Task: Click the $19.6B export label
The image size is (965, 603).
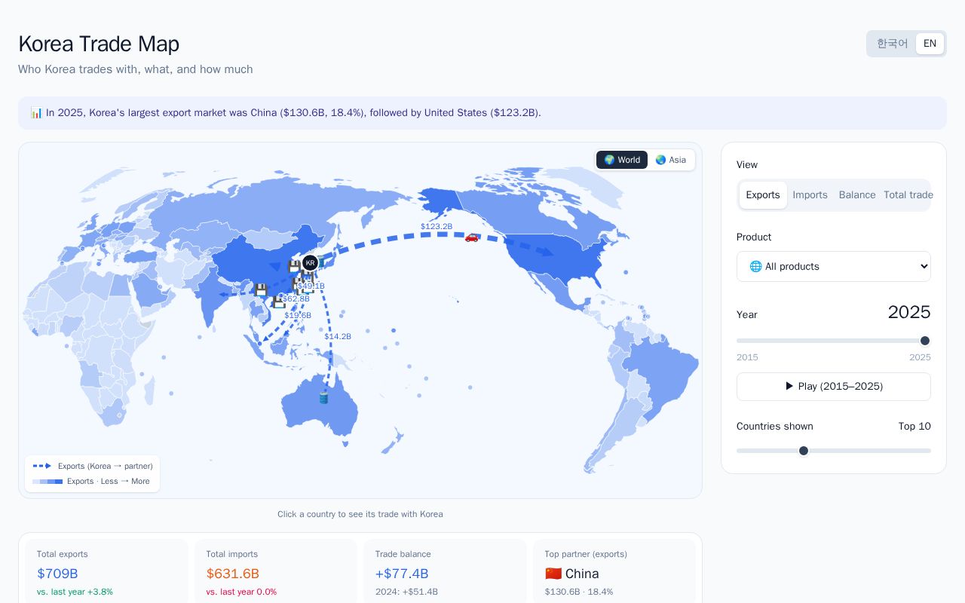Action: (x=298, y=315)
